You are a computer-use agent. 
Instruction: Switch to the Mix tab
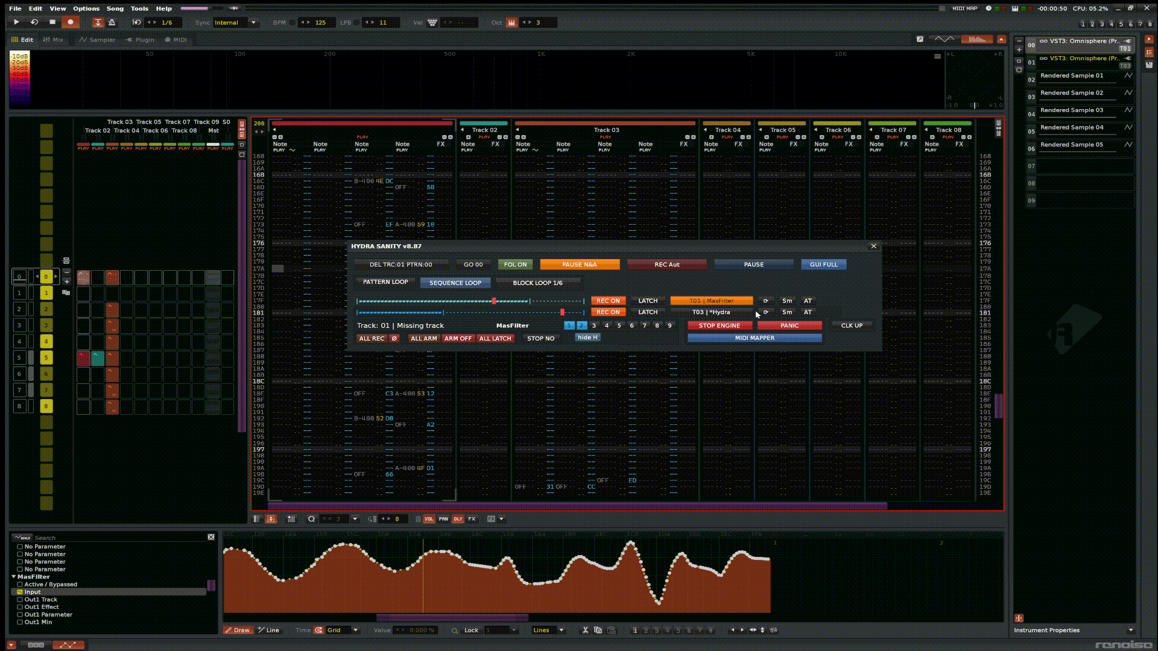coord(53,40)
